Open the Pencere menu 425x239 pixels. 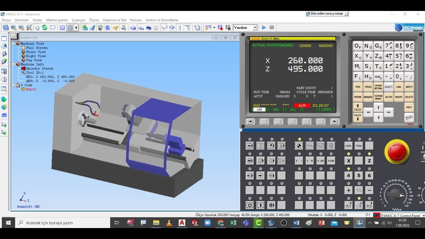pyautogui.click(x=136, y=20)
